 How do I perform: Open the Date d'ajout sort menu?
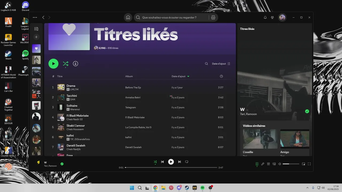pos(221,64)
